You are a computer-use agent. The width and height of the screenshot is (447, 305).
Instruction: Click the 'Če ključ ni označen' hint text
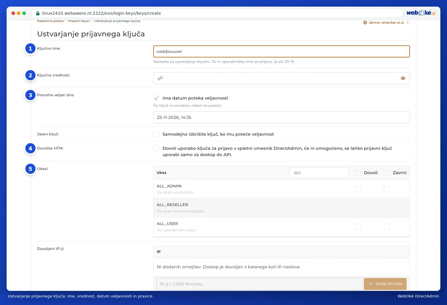pos(188,106)
